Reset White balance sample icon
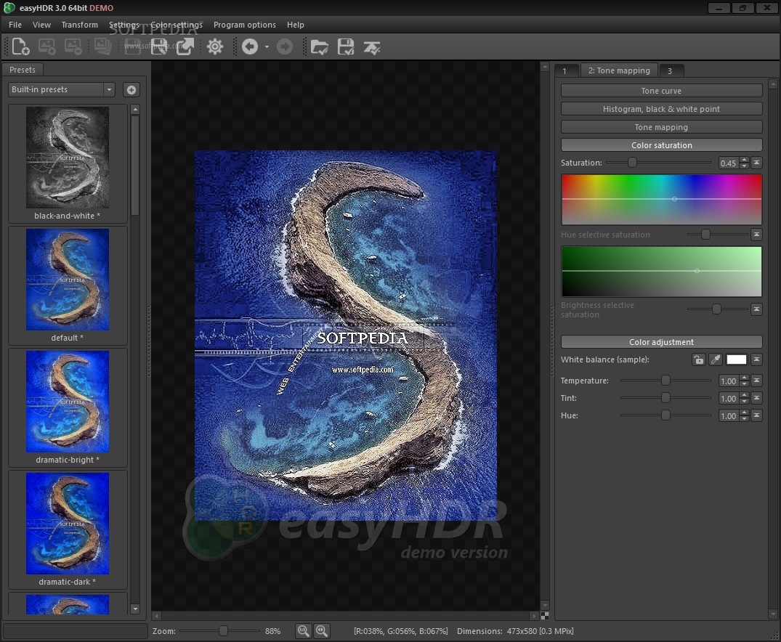Image resolution: width=781 pixels, height=642 pixels. tap(756, 359)
